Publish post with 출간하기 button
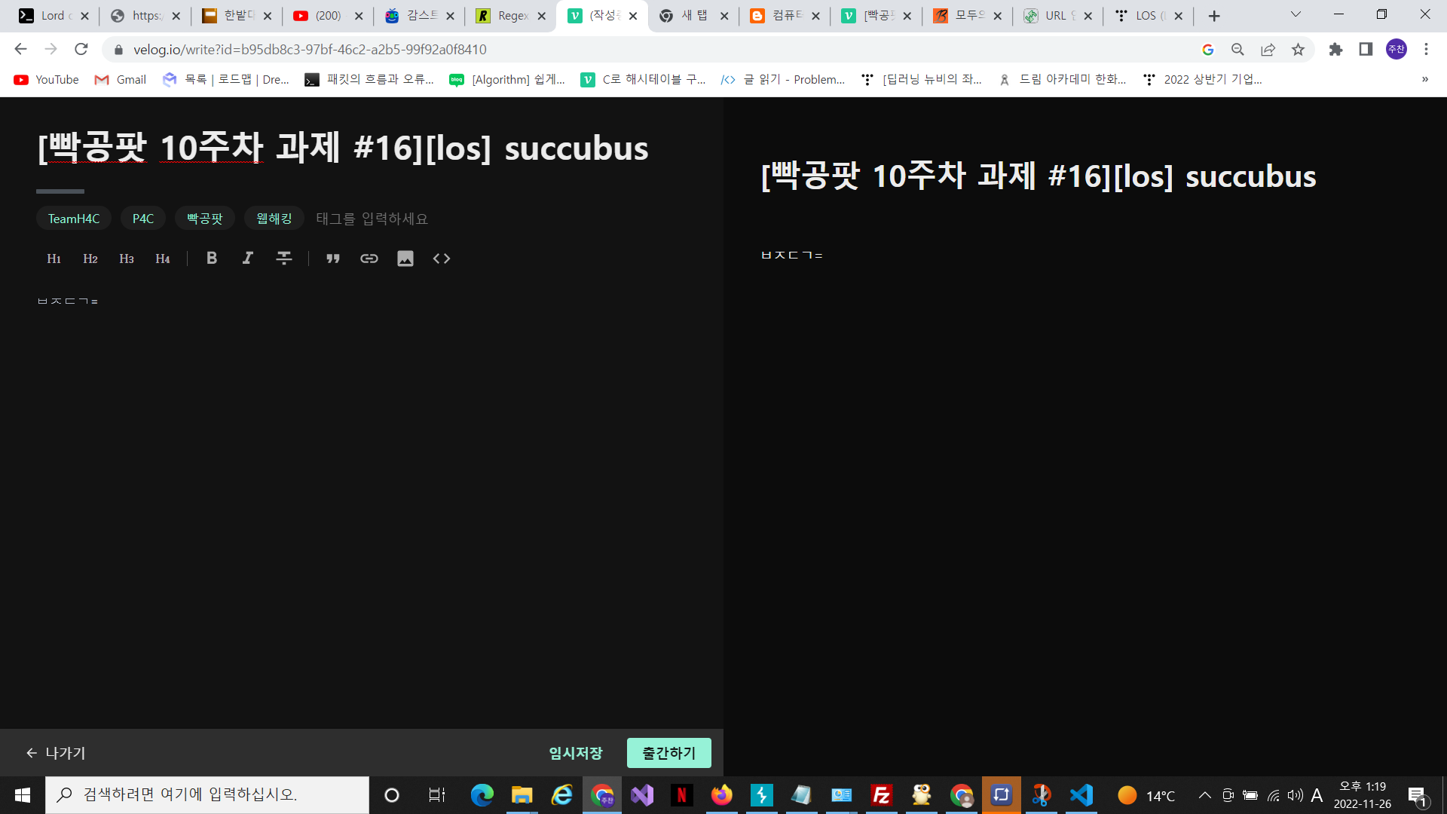Screen dimensions: 1447x814 click(x=668, y=753)
